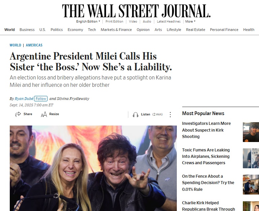Open the Business section tab

click(x=27, y=30)
